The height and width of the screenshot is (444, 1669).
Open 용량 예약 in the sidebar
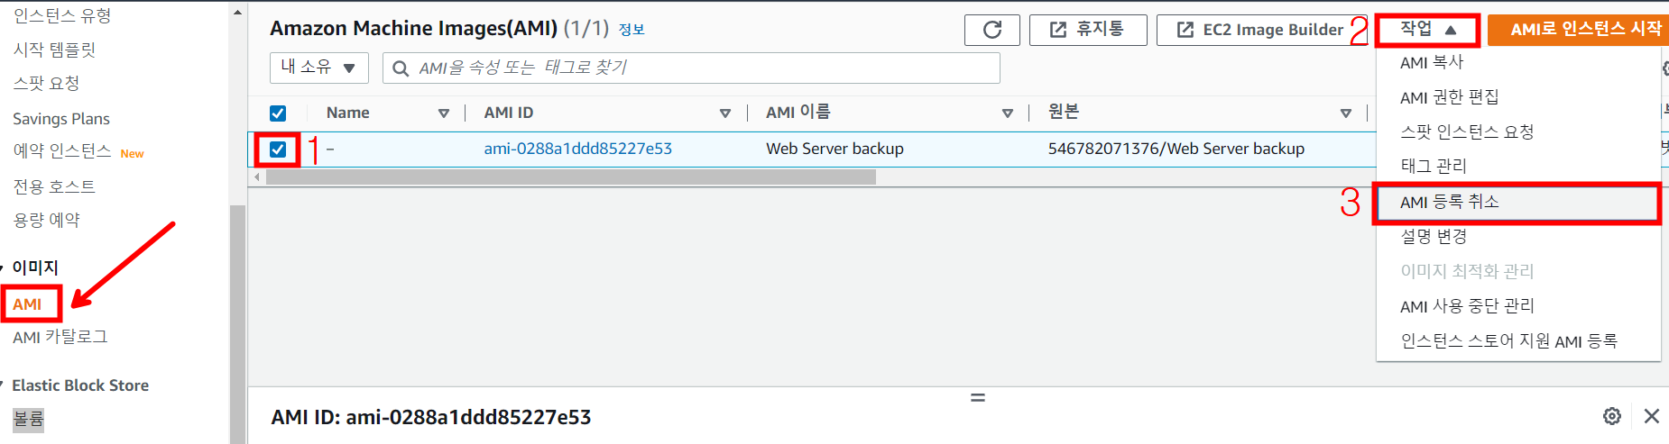46,220
